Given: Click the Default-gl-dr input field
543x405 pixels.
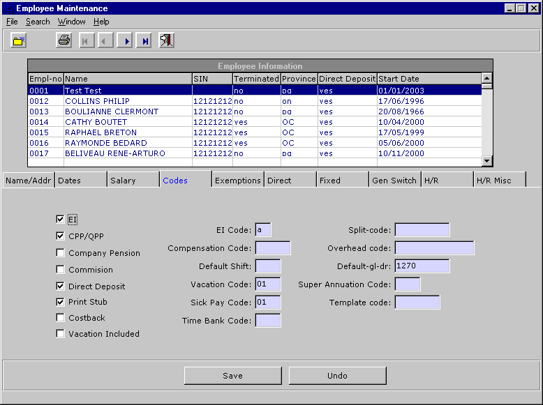Looking at the screenshot, I should pyautogui.click(x=422, y=266).
